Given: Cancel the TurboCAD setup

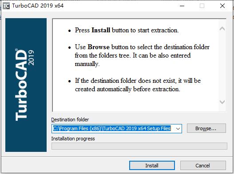Looking at the screenshot, I should [203, 166].
